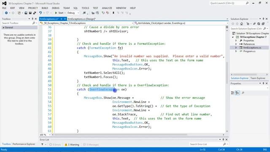The width and height of the screenshot is (270, 152).
Task: Close the frmExceptions.cs code tab
Action: pyautogui.click(x=65, y=19)
